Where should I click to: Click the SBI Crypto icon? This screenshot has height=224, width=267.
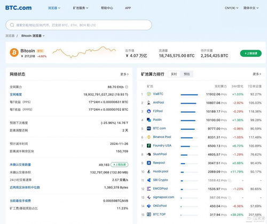coord(149,180)
